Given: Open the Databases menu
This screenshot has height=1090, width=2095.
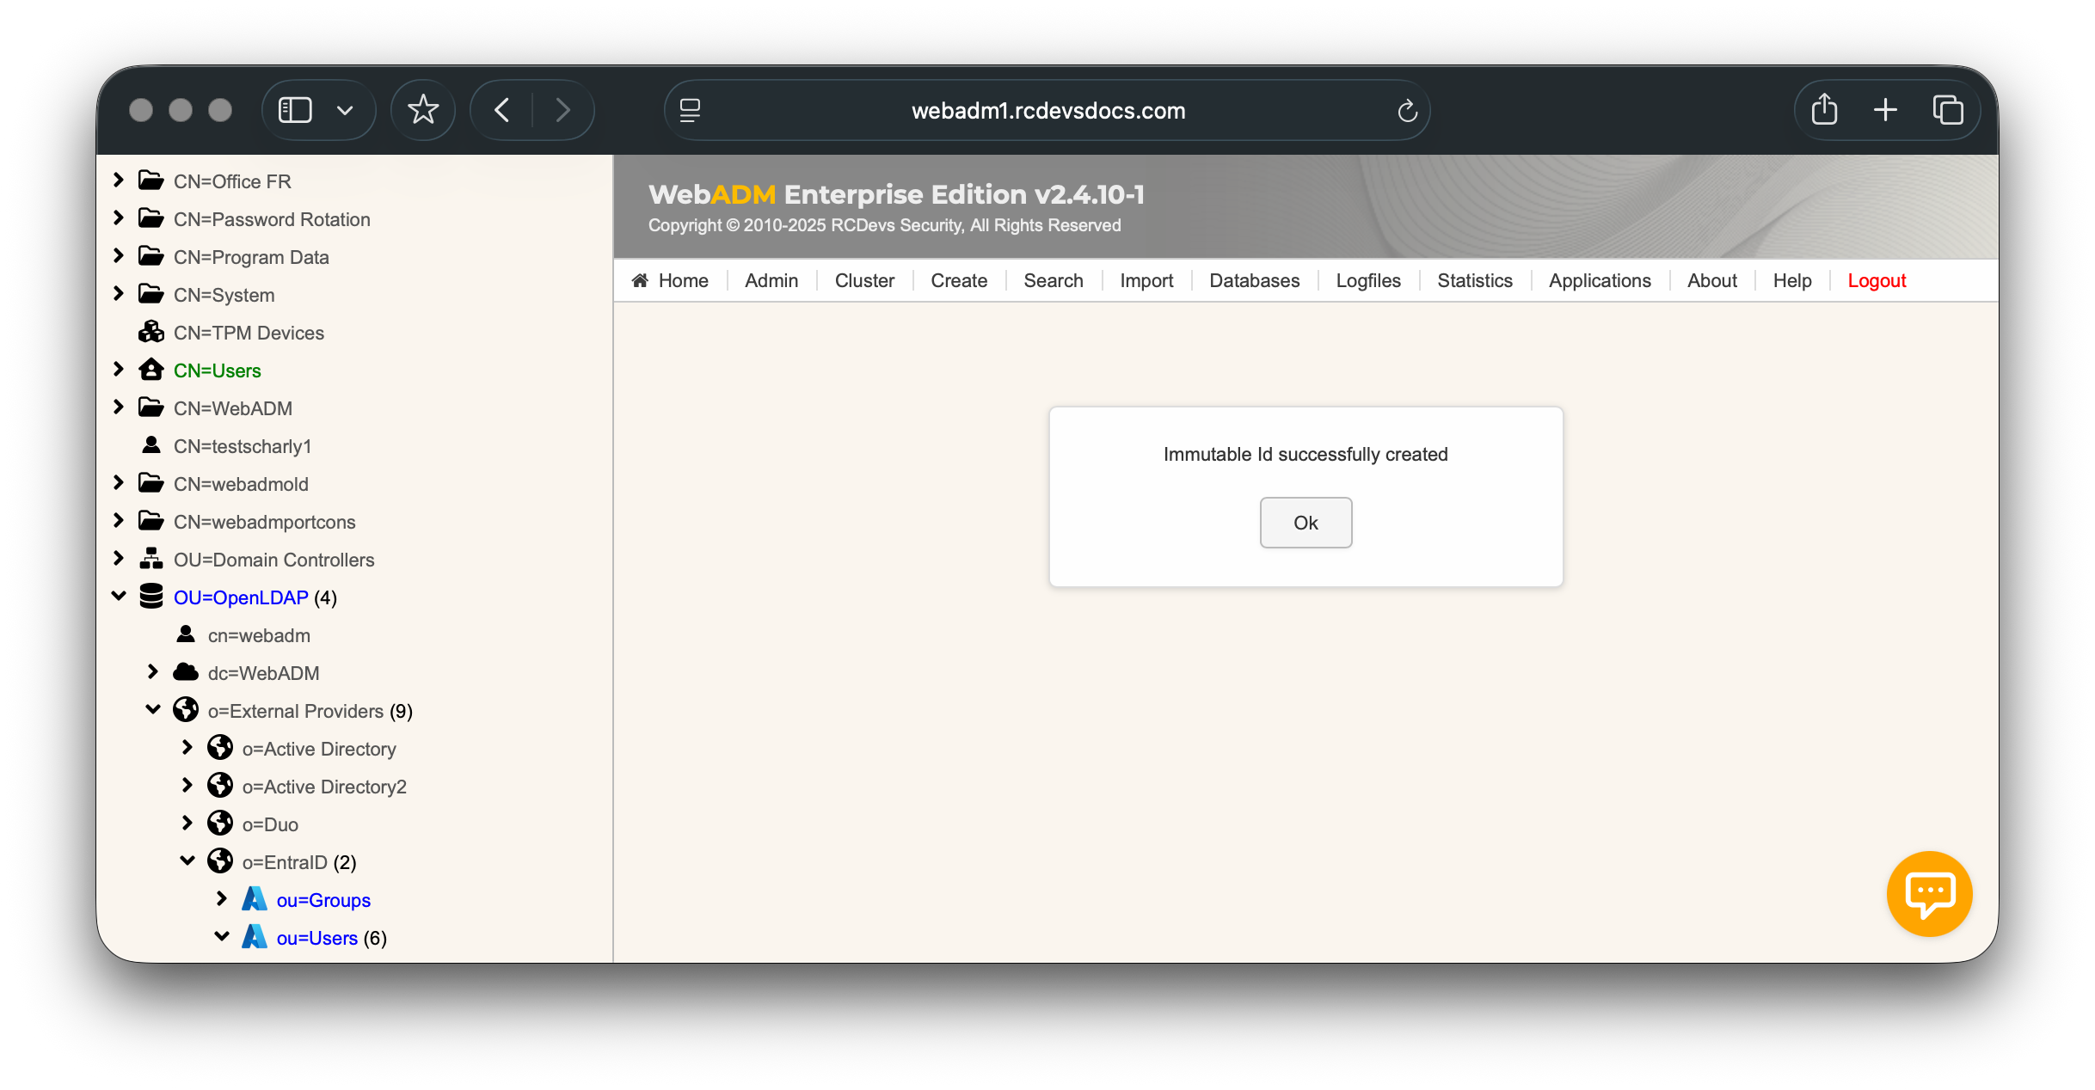Looking at the screenshot, I should coord(1254,280).
